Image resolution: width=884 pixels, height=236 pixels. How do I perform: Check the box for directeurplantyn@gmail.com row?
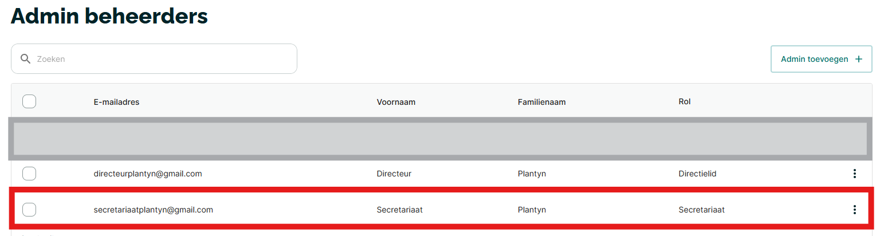[x=29, y=174]
